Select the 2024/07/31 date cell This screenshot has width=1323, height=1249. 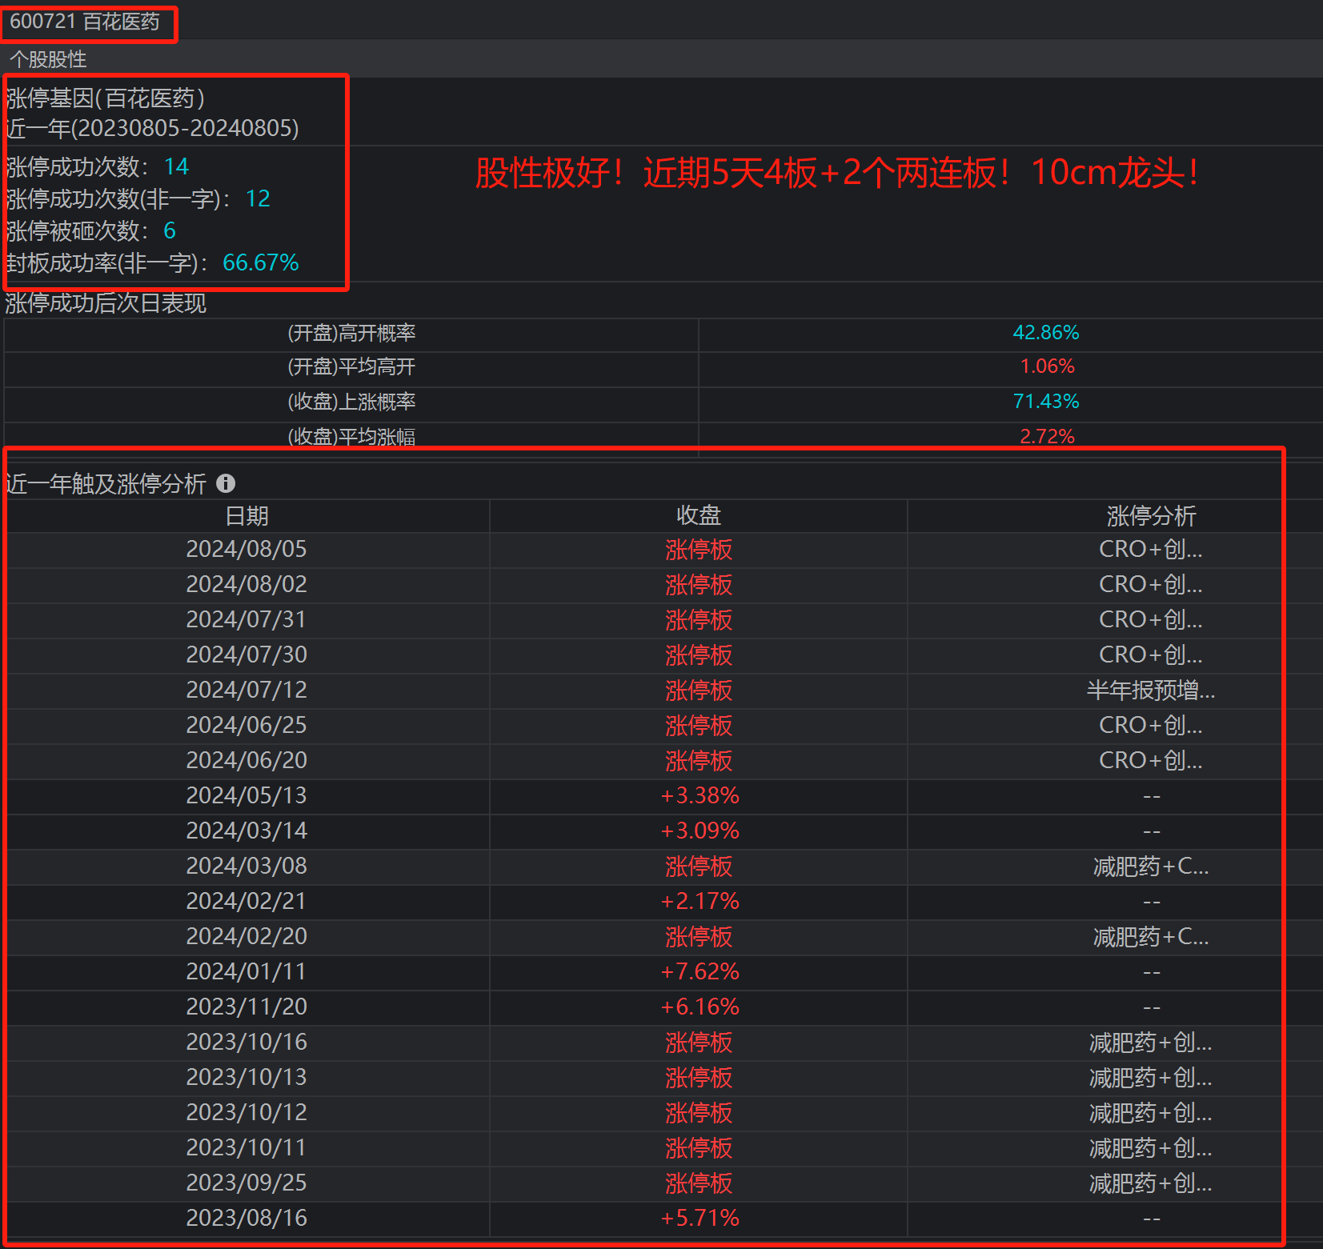247,619
